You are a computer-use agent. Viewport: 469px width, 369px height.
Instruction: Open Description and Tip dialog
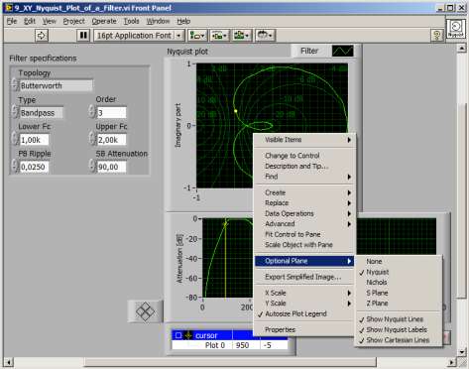click(x=304, y=166)
